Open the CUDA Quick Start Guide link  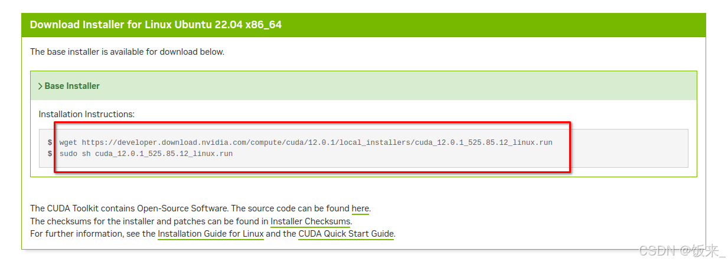(346, 234)
